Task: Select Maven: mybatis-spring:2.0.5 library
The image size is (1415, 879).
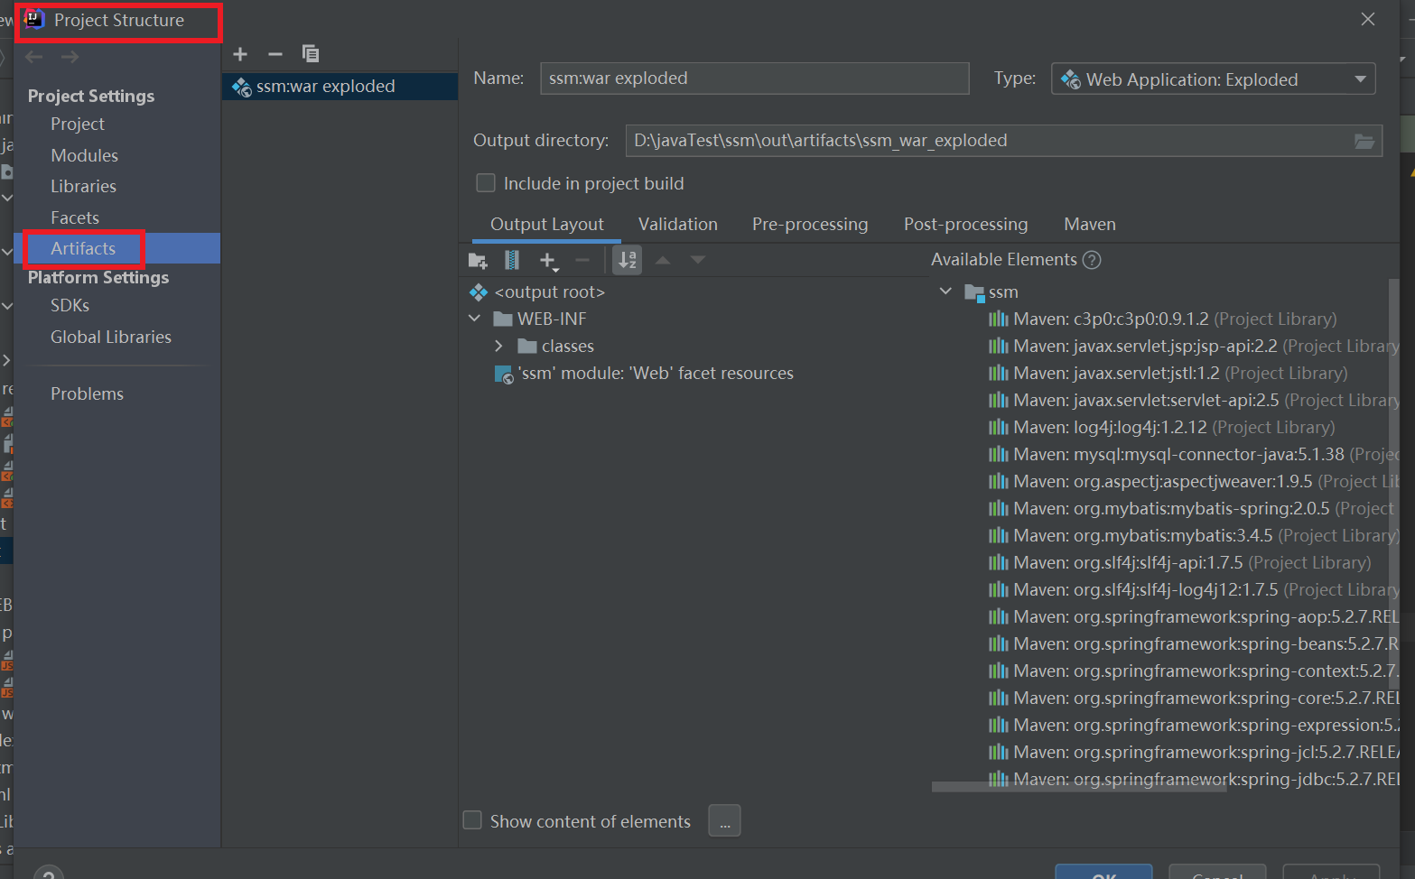Action: (1194, 508)
